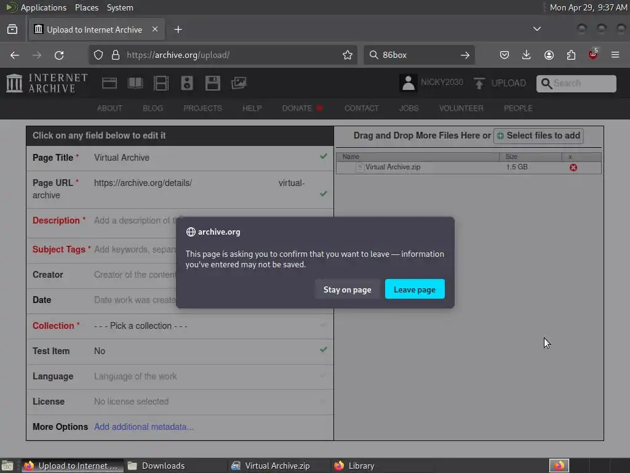This screenshot has width=630, height=473.
Task: Open the JOBS nav link
Action: coord(409,108)
